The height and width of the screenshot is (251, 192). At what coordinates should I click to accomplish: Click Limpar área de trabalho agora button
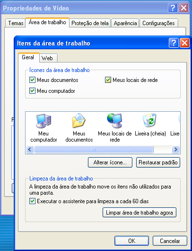(140, 213)
